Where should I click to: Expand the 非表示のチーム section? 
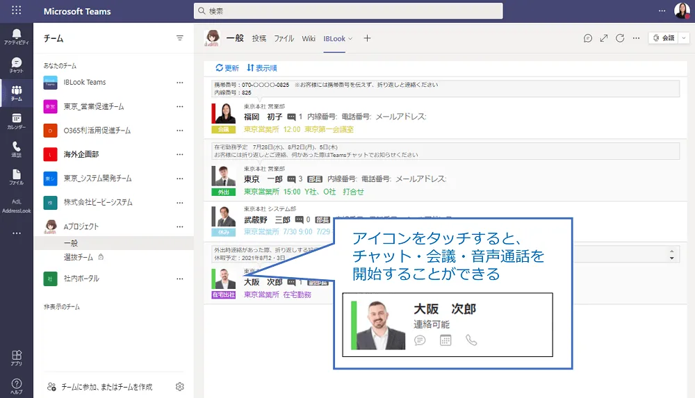(62, 307)
